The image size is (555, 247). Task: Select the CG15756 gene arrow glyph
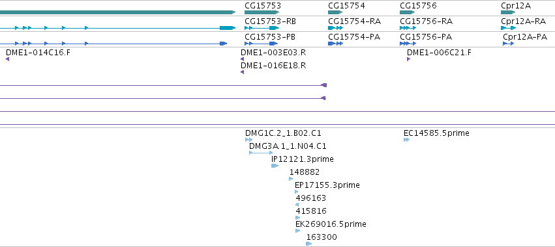click(x=407, y=12)
